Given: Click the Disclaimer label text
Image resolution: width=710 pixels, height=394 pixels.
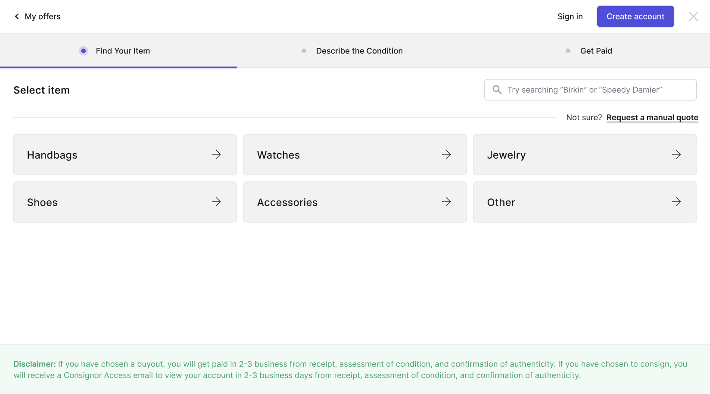Looking at the screenshot, I should [34, 364].
